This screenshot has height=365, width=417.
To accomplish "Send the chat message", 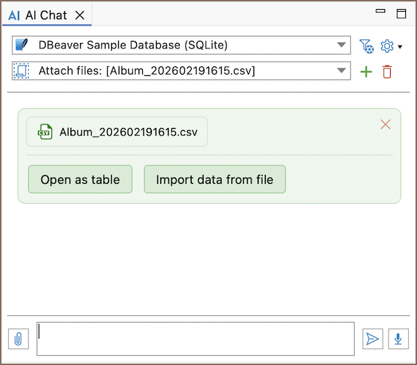I will point(372,339).
